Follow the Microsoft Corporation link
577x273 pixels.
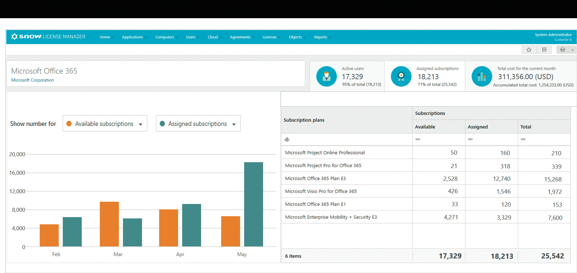pyautogui.click(x=33, y=80)
